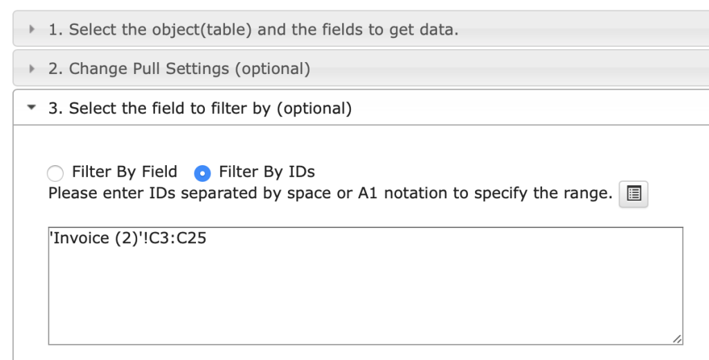The width and height of the screenshot is (709, 360).
Task: Open accordion panel 1 header bar
Action: click(x=361, y=29)
